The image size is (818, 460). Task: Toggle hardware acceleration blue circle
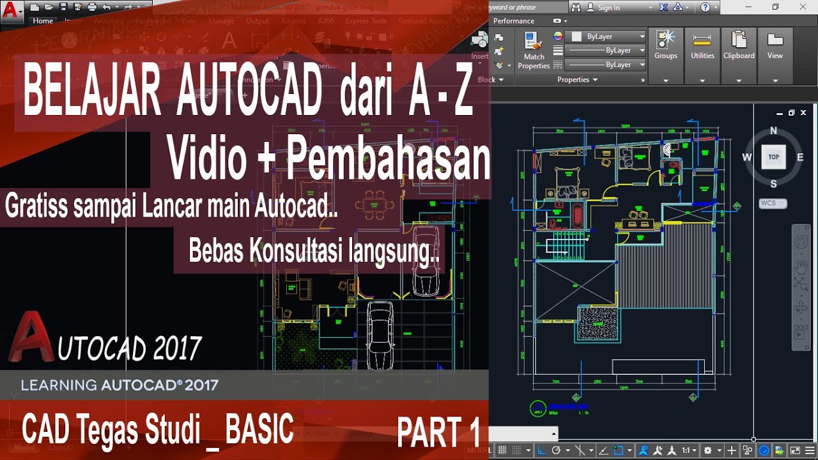click(x=764, y=450)
